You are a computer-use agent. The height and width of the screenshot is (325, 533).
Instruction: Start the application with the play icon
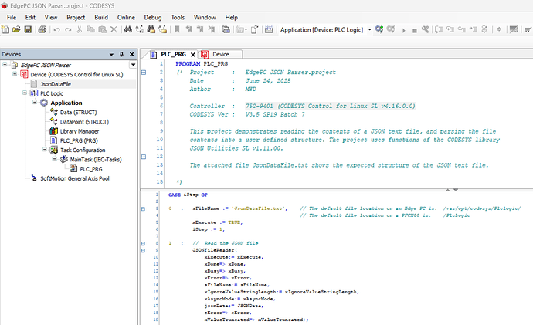(403, 30)
